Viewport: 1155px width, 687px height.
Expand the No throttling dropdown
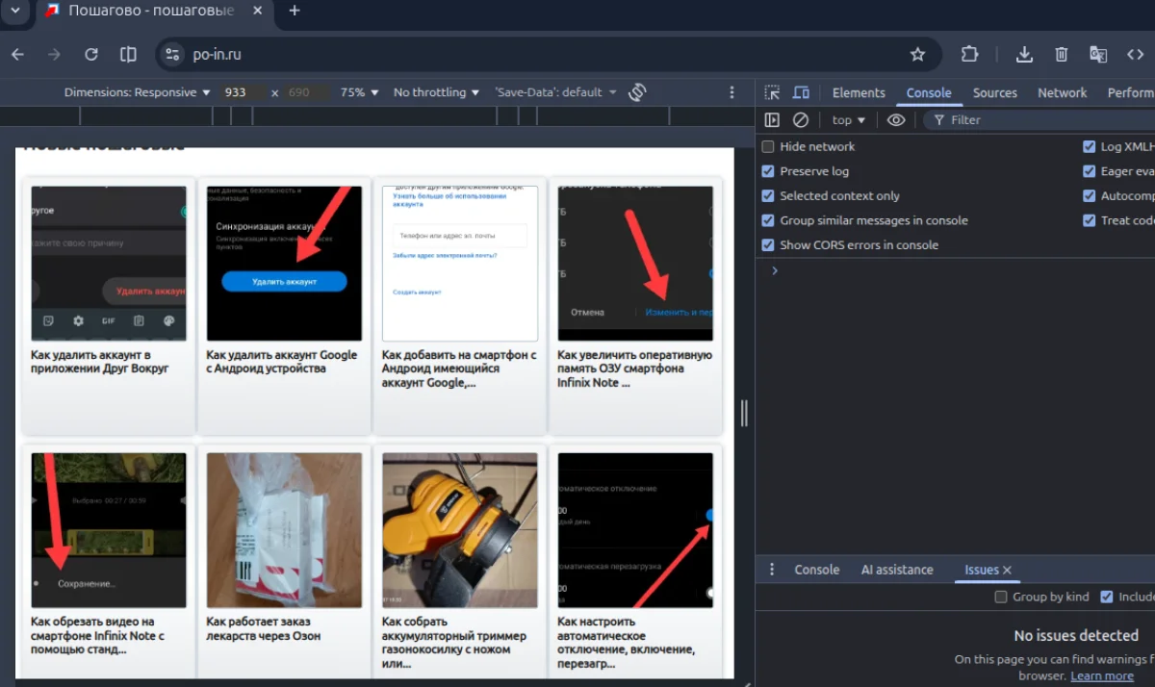tap(436, 92)
